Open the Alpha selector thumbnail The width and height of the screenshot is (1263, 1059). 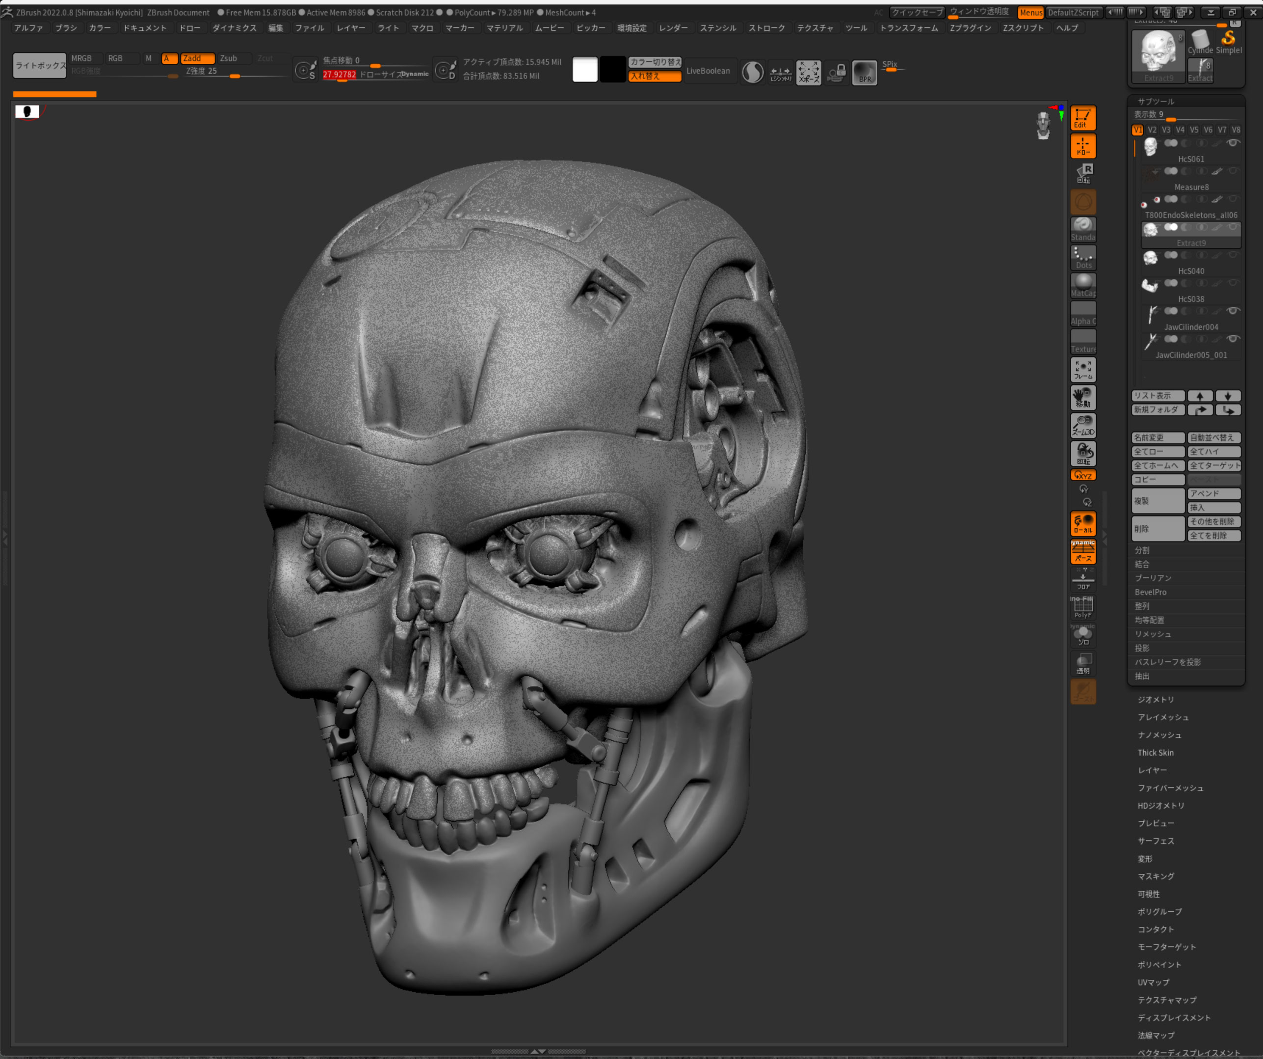click(x=1082, y=314)
